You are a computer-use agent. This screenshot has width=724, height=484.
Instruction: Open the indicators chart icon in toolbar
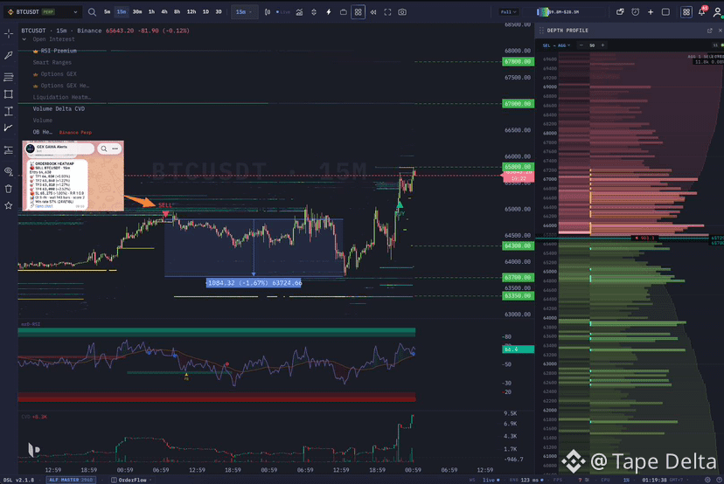[299, 12]
